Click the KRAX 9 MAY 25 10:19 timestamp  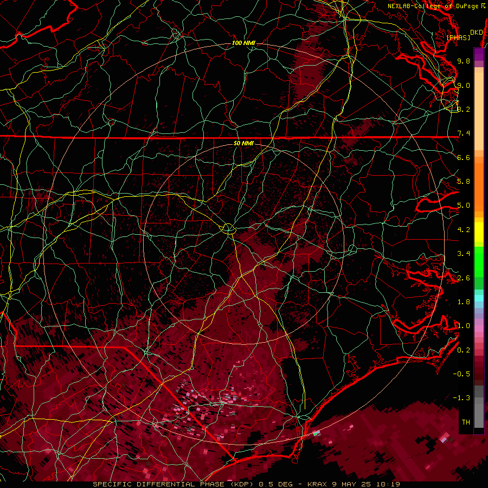coord(354,484)
